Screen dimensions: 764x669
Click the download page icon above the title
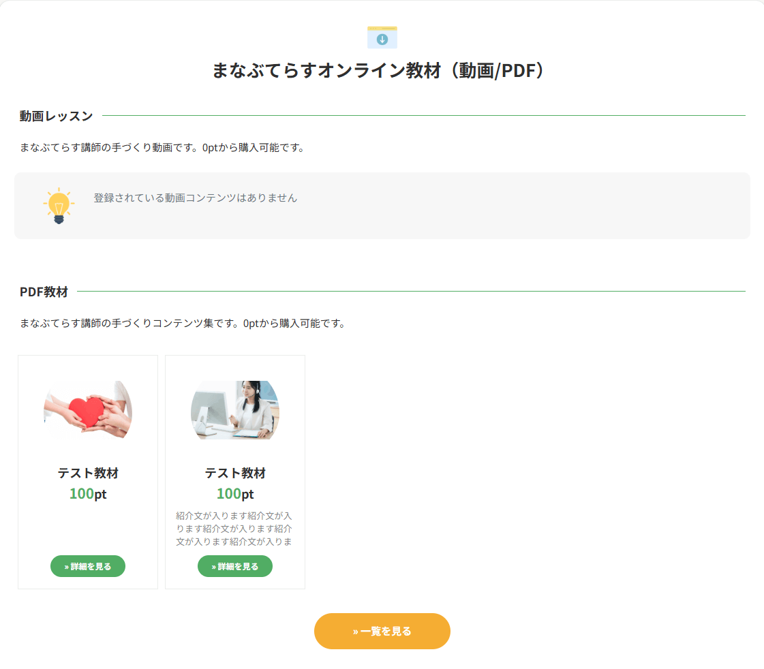click(x=382, y=37)
